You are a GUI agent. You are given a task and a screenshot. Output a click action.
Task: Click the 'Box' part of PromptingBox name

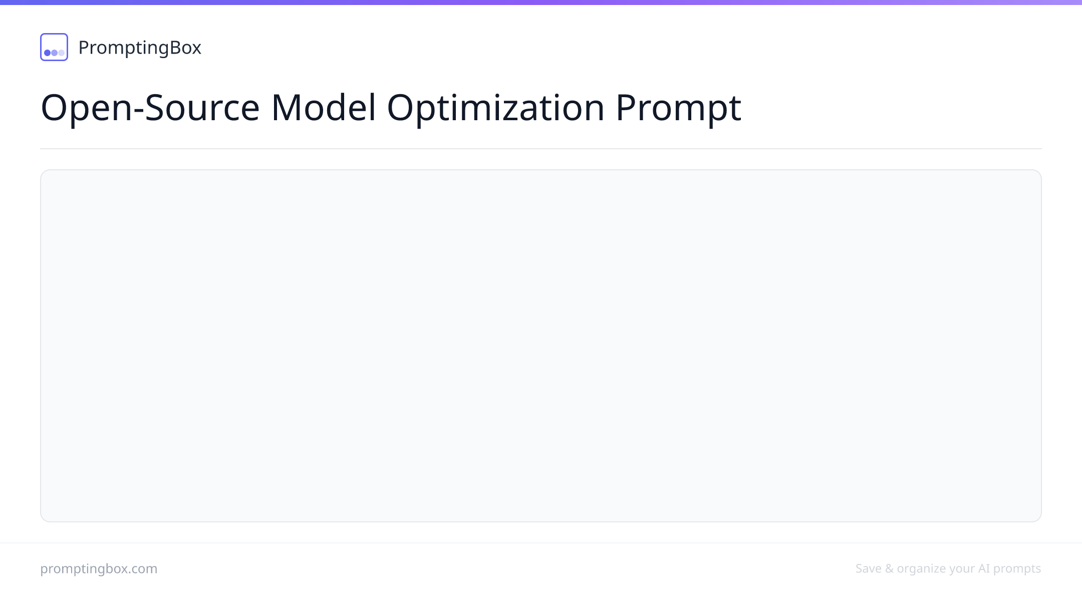pos(186,48)
